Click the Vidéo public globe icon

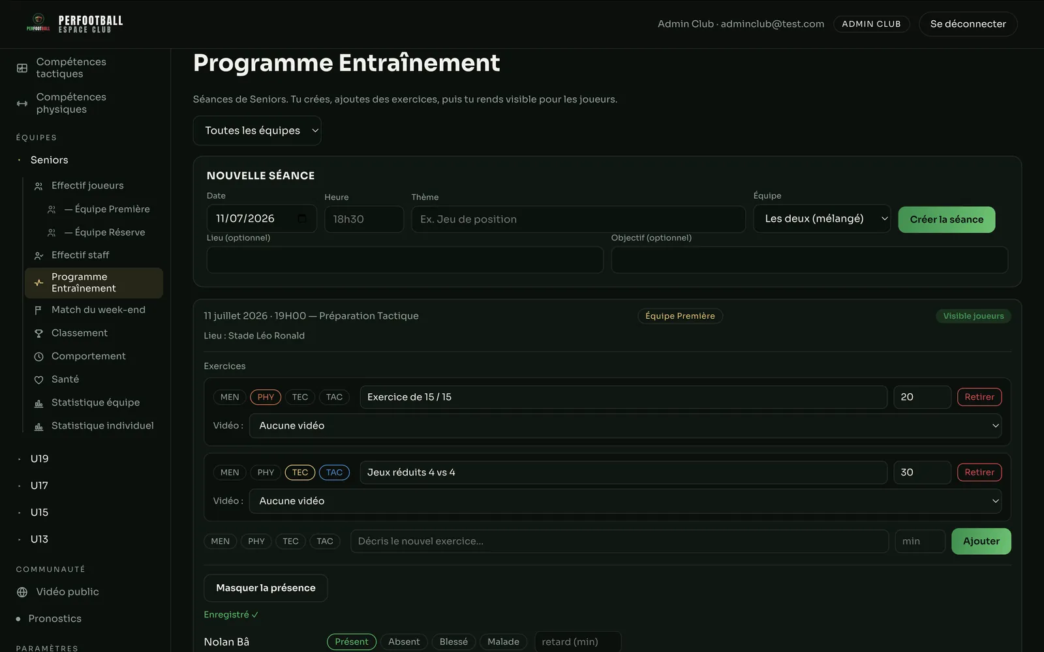click(x=22, y=592)
